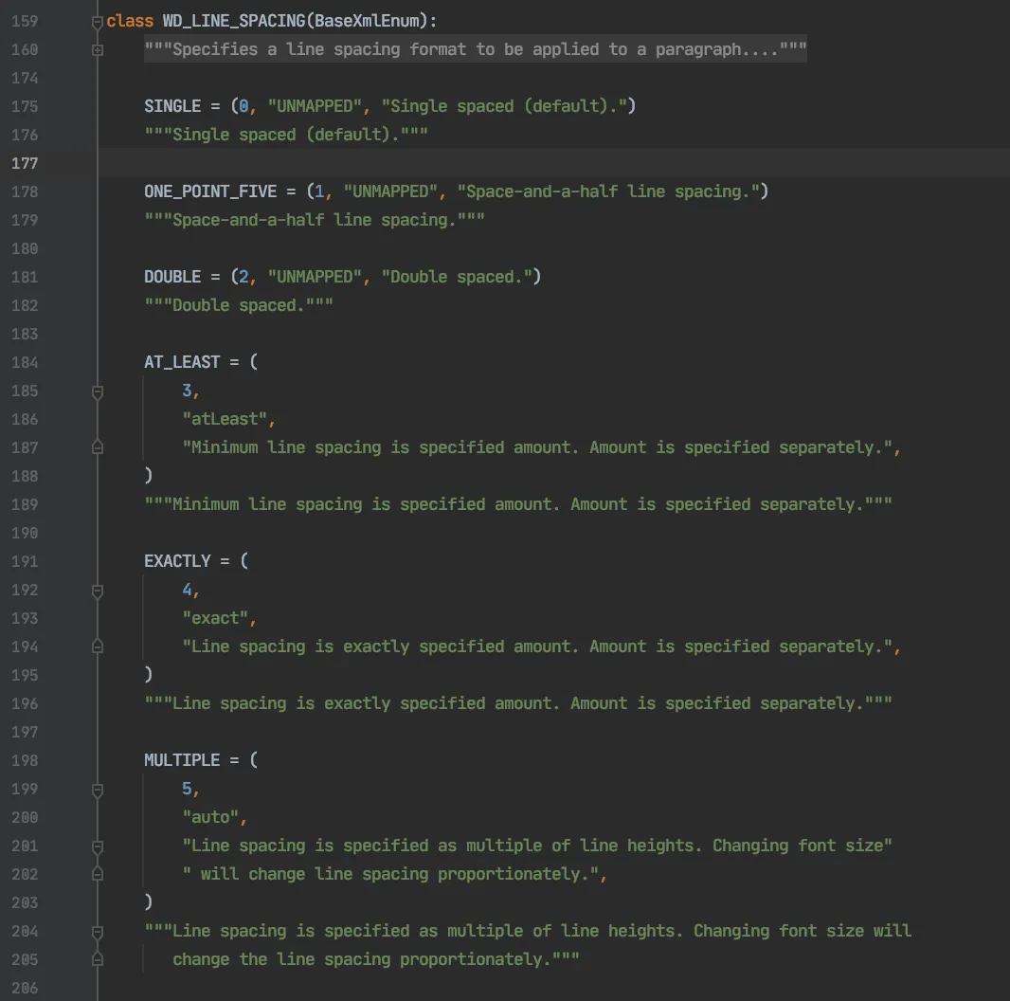
Task: Click the "exact" string literal
Action: coord(215,618)
